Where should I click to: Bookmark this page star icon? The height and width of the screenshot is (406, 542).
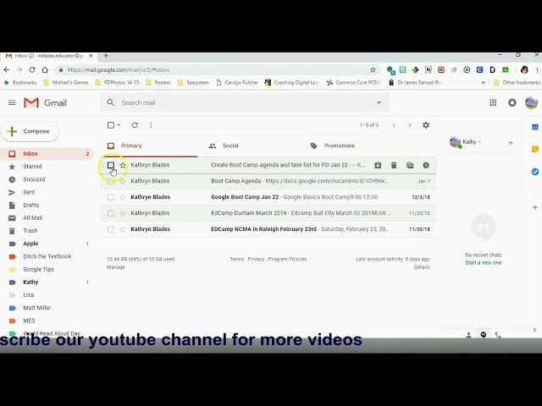click(x=373, y=69)
